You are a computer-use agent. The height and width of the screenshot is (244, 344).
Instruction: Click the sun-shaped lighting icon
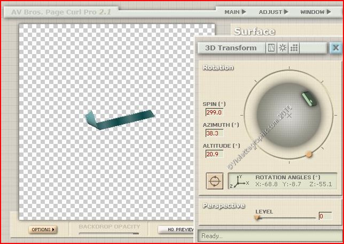283,48
